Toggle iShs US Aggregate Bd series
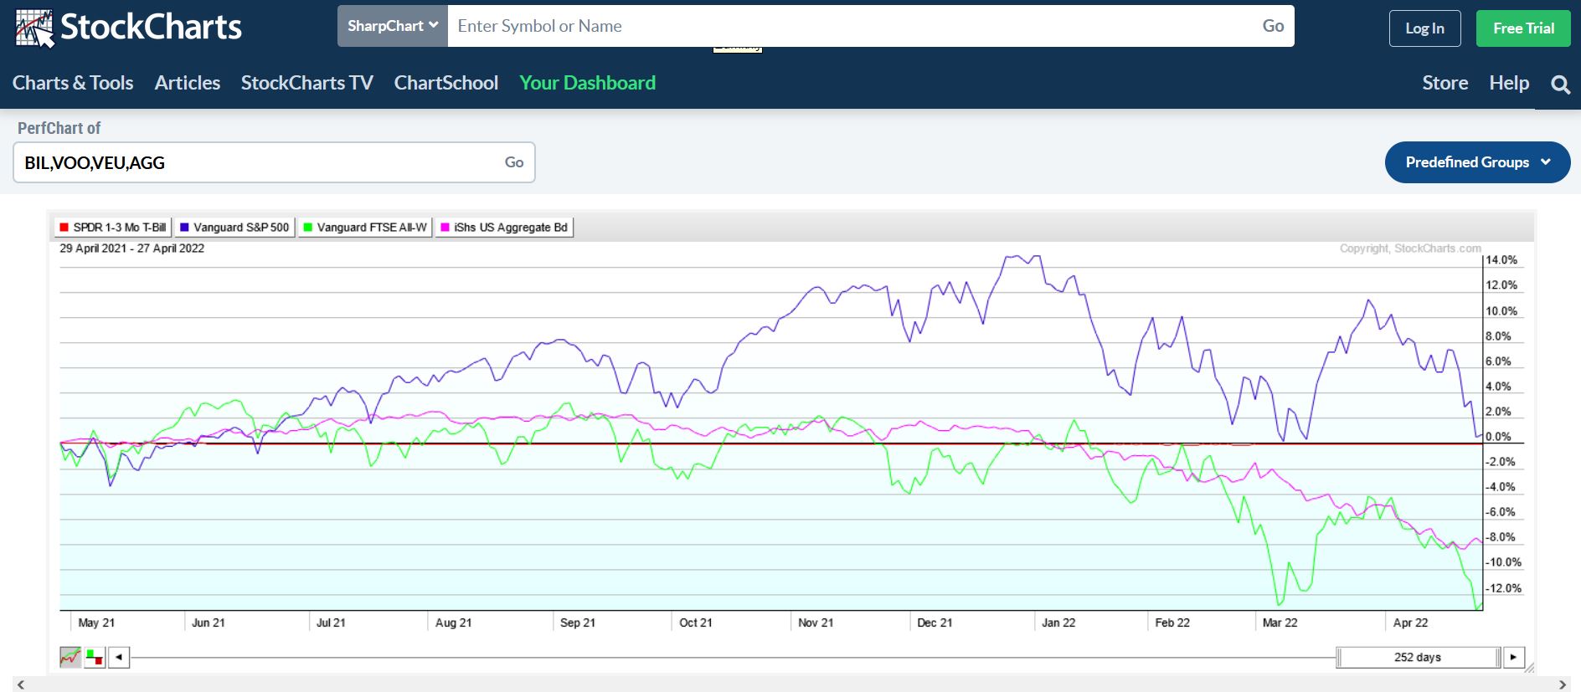The width and height of the screenshot is (1581, 692). pos(504,228)
